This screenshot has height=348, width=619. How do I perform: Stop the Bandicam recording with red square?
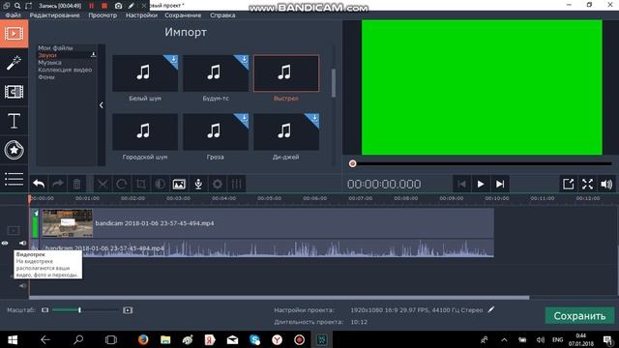coord(104,6)
